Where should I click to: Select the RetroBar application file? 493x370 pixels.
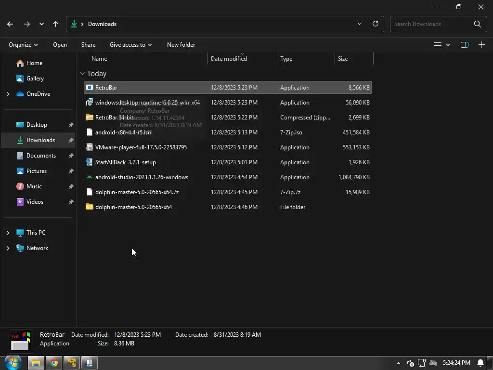228,88
